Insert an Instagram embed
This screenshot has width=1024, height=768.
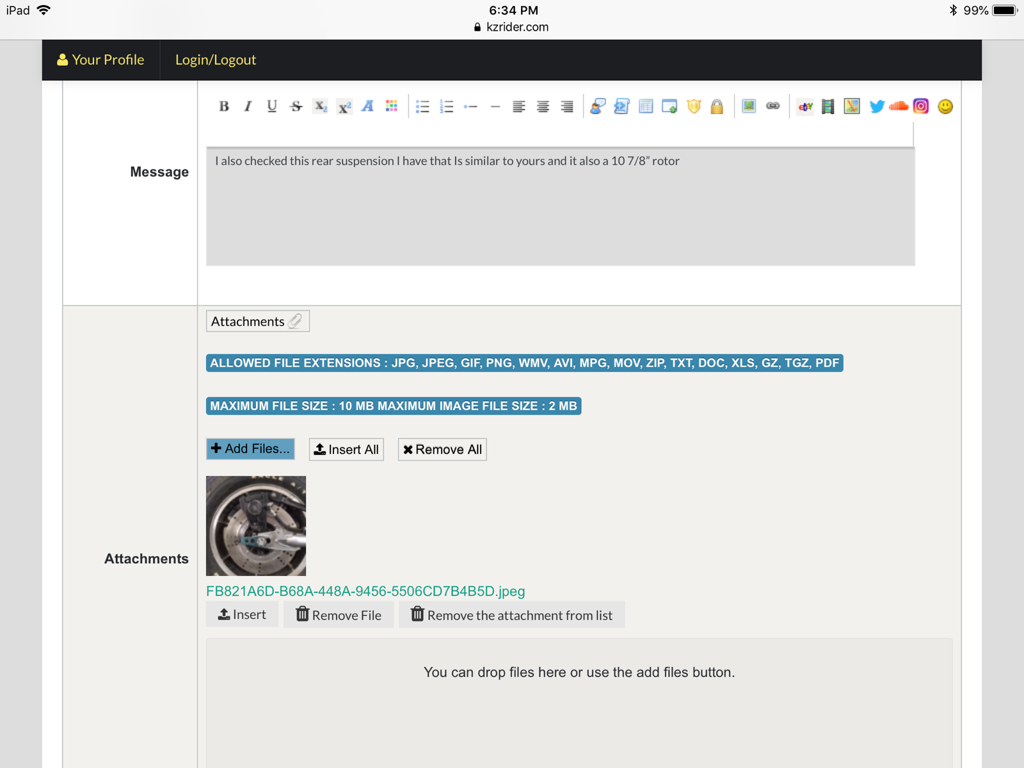click(x=921, y=106)
